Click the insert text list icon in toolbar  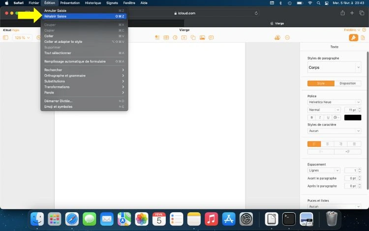[157, 37]
